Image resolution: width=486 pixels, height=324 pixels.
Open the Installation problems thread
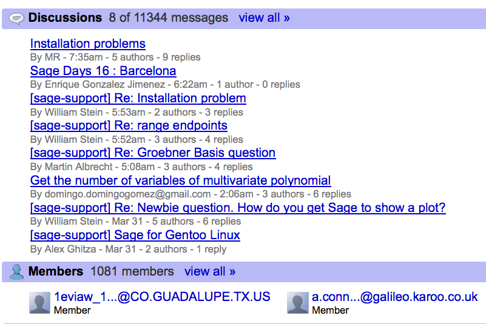[88, 44]
